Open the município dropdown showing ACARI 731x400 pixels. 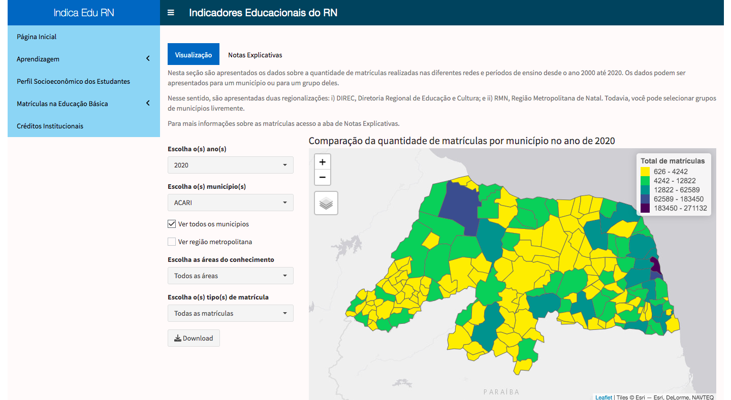(x=231, y=203)
